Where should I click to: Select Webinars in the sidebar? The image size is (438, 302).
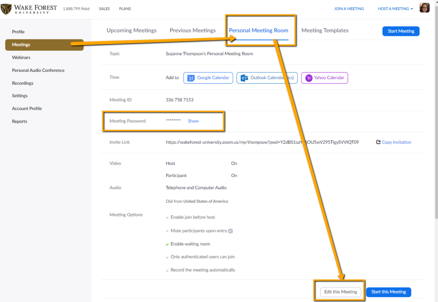(21, 57)
